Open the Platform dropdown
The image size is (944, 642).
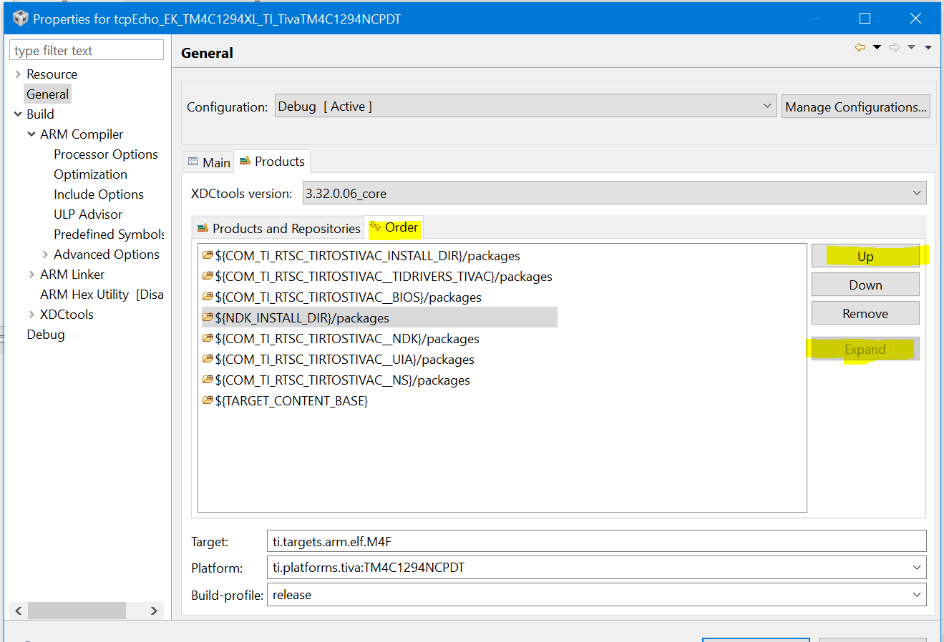(x=596, y=568)
